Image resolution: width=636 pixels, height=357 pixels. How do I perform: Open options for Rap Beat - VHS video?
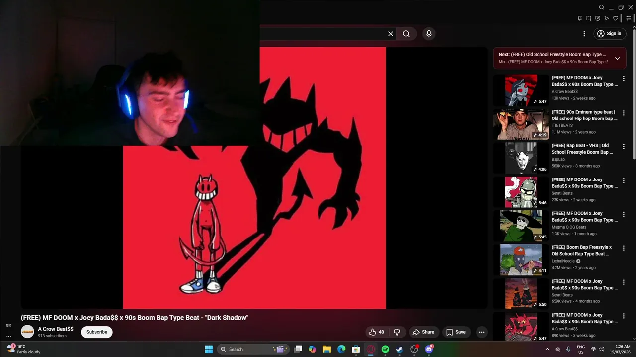(x=624, y=147)
